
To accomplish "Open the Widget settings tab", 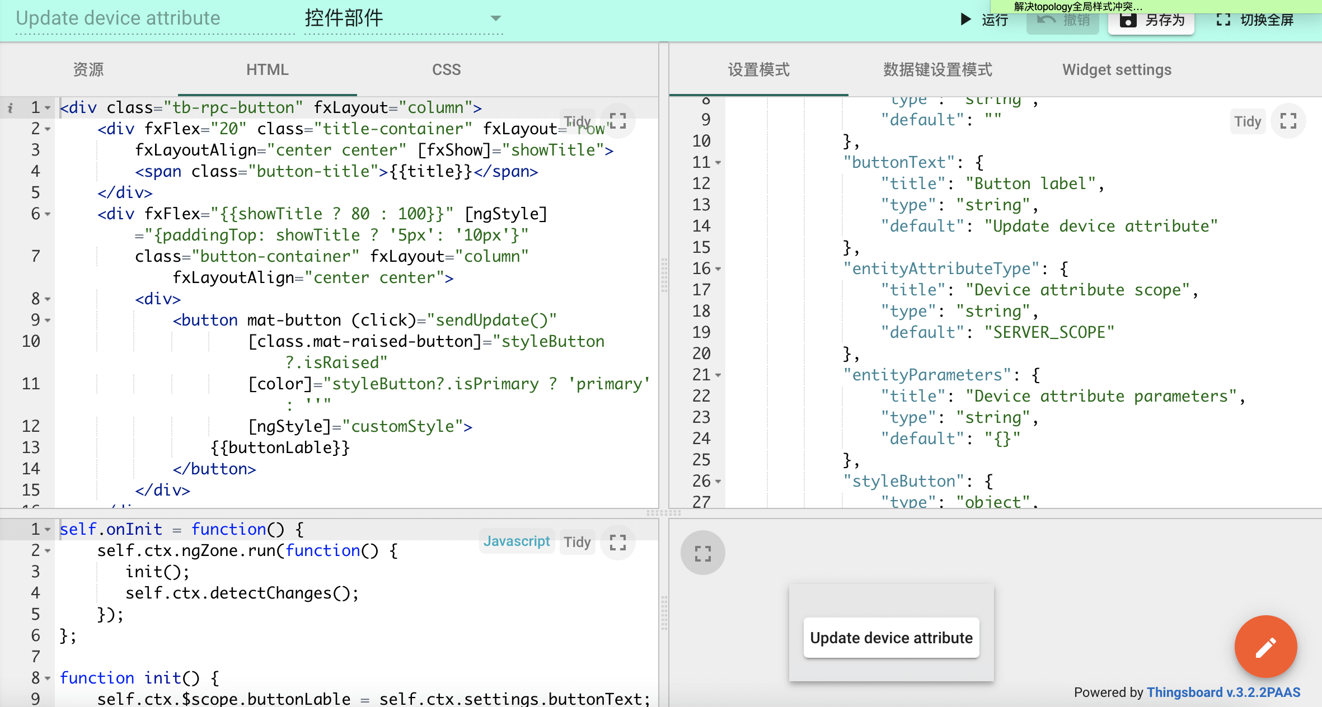I will 1117,70.
